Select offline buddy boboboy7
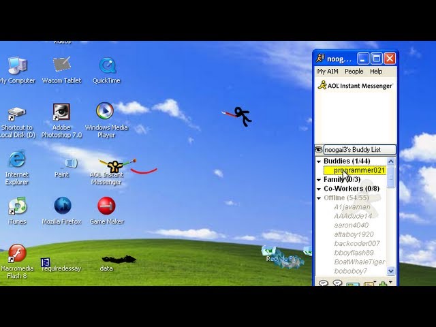Image resolution: width=436 pixels, height=327 pixels. coord(351,271)
